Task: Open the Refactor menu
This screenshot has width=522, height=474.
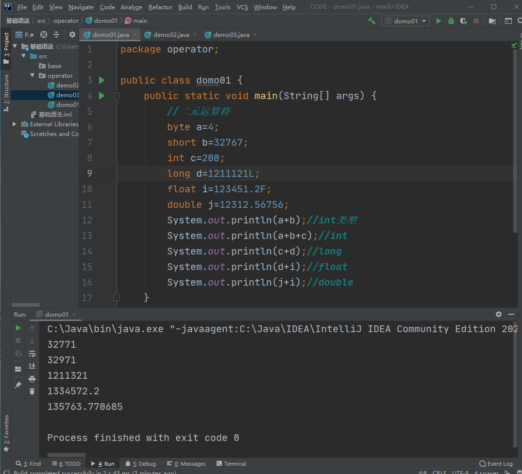Action: (x=160, y=7)
